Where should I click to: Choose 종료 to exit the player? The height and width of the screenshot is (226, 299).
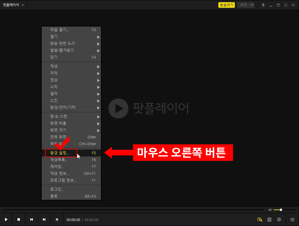[x=71, y=196]
